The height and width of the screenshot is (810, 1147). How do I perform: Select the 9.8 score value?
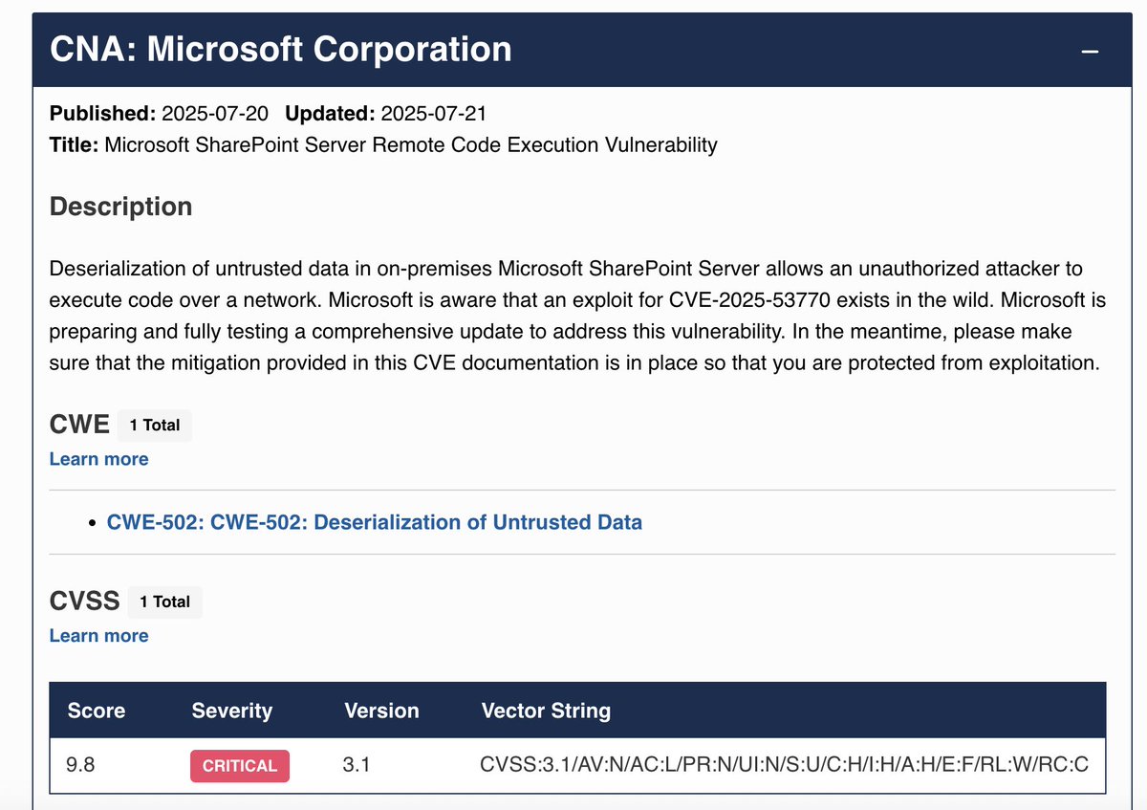(x=80, y=765)
